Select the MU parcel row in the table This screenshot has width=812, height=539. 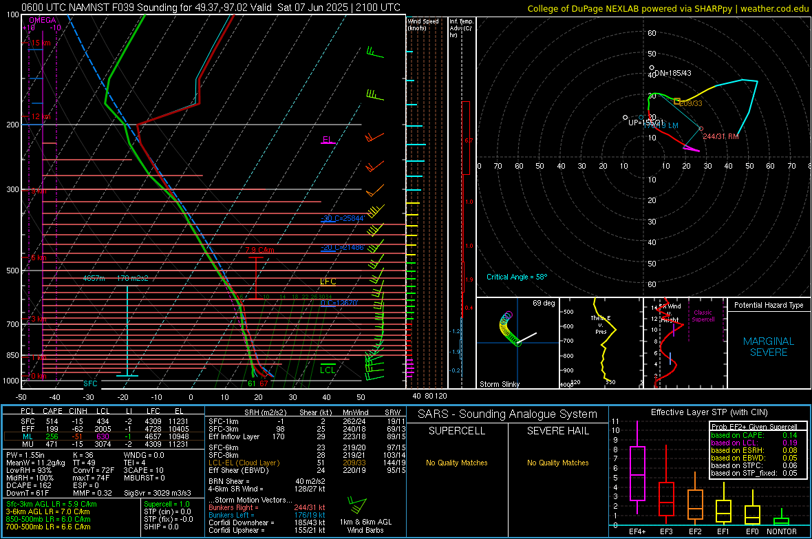tap(103, 444)
